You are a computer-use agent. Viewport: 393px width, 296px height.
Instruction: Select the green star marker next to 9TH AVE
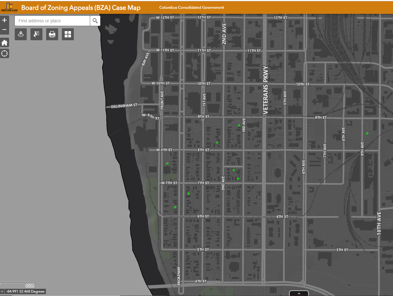pos(367,134)
